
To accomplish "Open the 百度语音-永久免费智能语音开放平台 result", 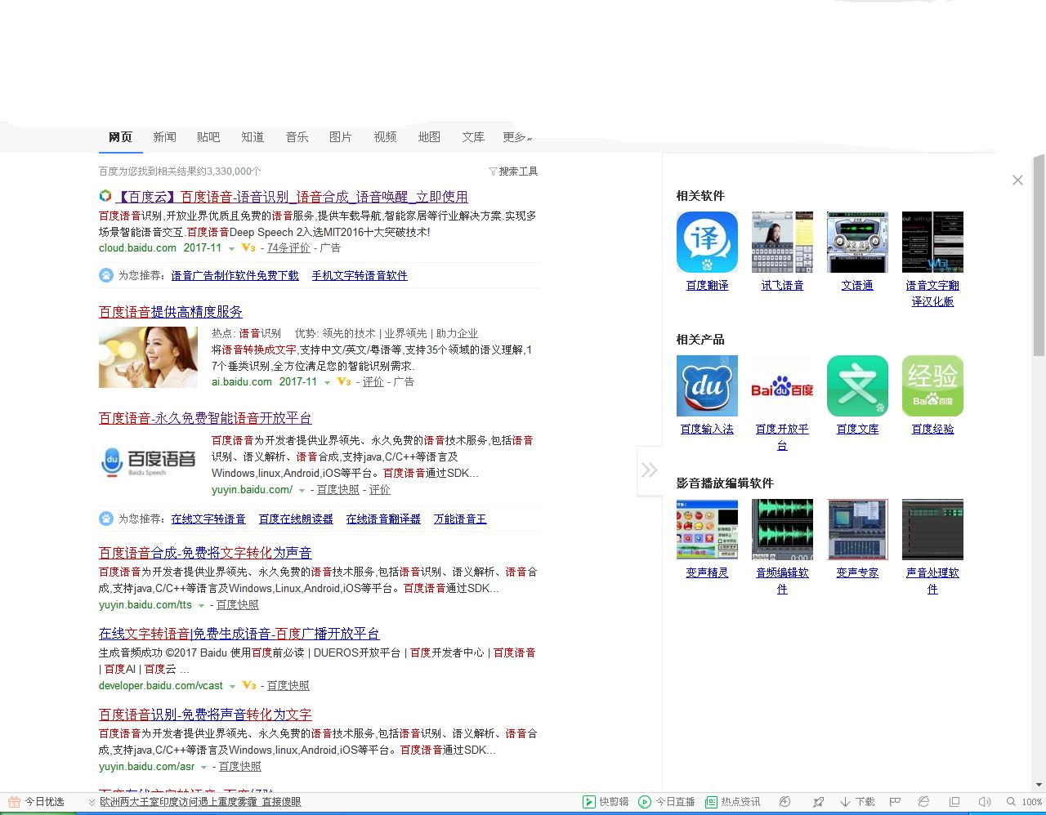I will pos(203,418).
